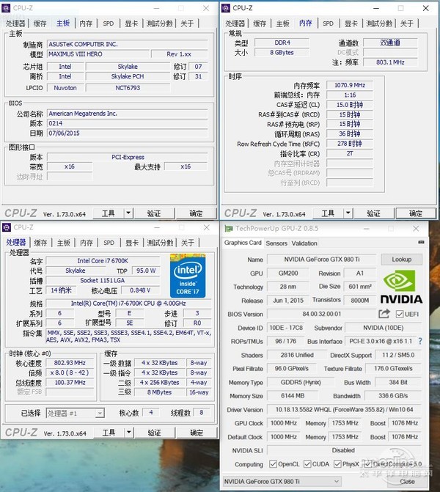Click the NVIDIA logo in GPU-Z
The height and width of the screenshot is (492, 440).
point(401,287)
